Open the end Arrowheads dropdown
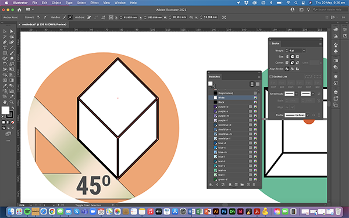The width and height of the screenshot is (349, 218). coord(312,94)
